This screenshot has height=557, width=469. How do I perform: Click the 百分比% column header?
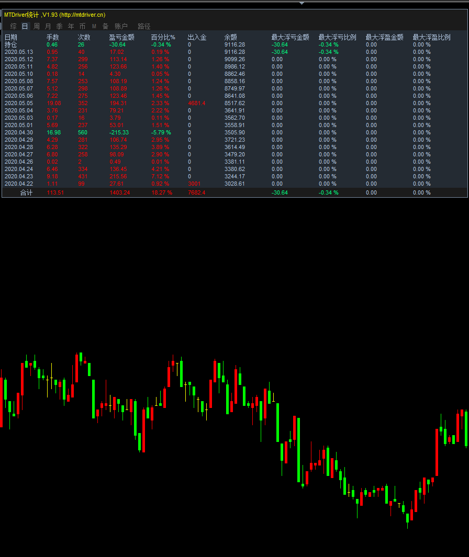163,37
